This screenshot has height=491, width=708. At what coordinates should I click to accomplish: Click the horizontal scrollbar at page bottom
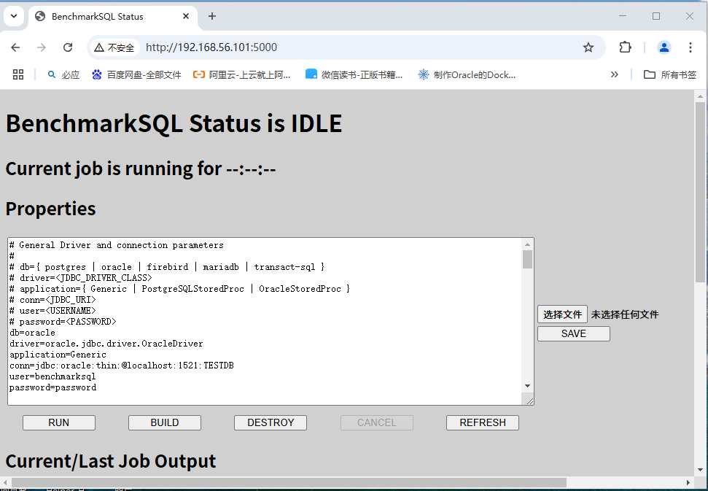tap(284, 482)
